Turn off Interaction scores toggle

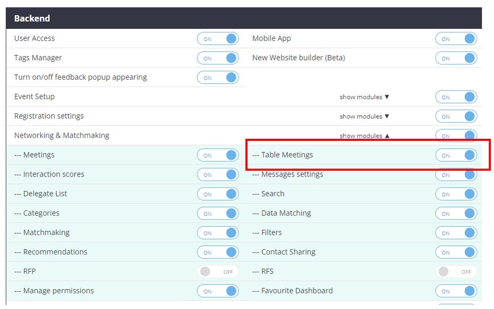tap(218, 174)
